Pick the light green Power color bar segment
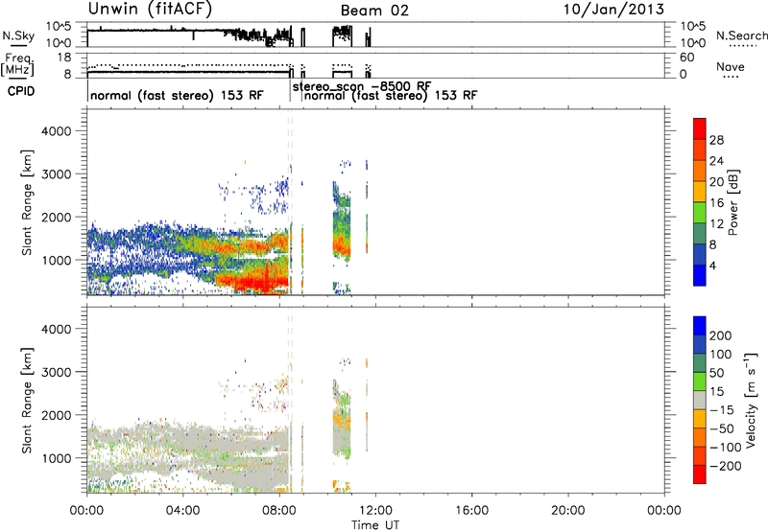This screenshot has height=531, width=768. (700, 213)
